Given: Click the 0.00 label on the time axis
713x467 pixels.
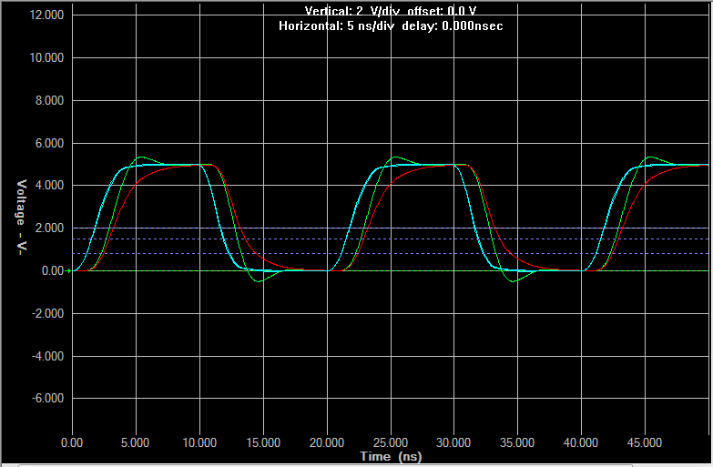Looking at the screenshot, I should (72, 442).
